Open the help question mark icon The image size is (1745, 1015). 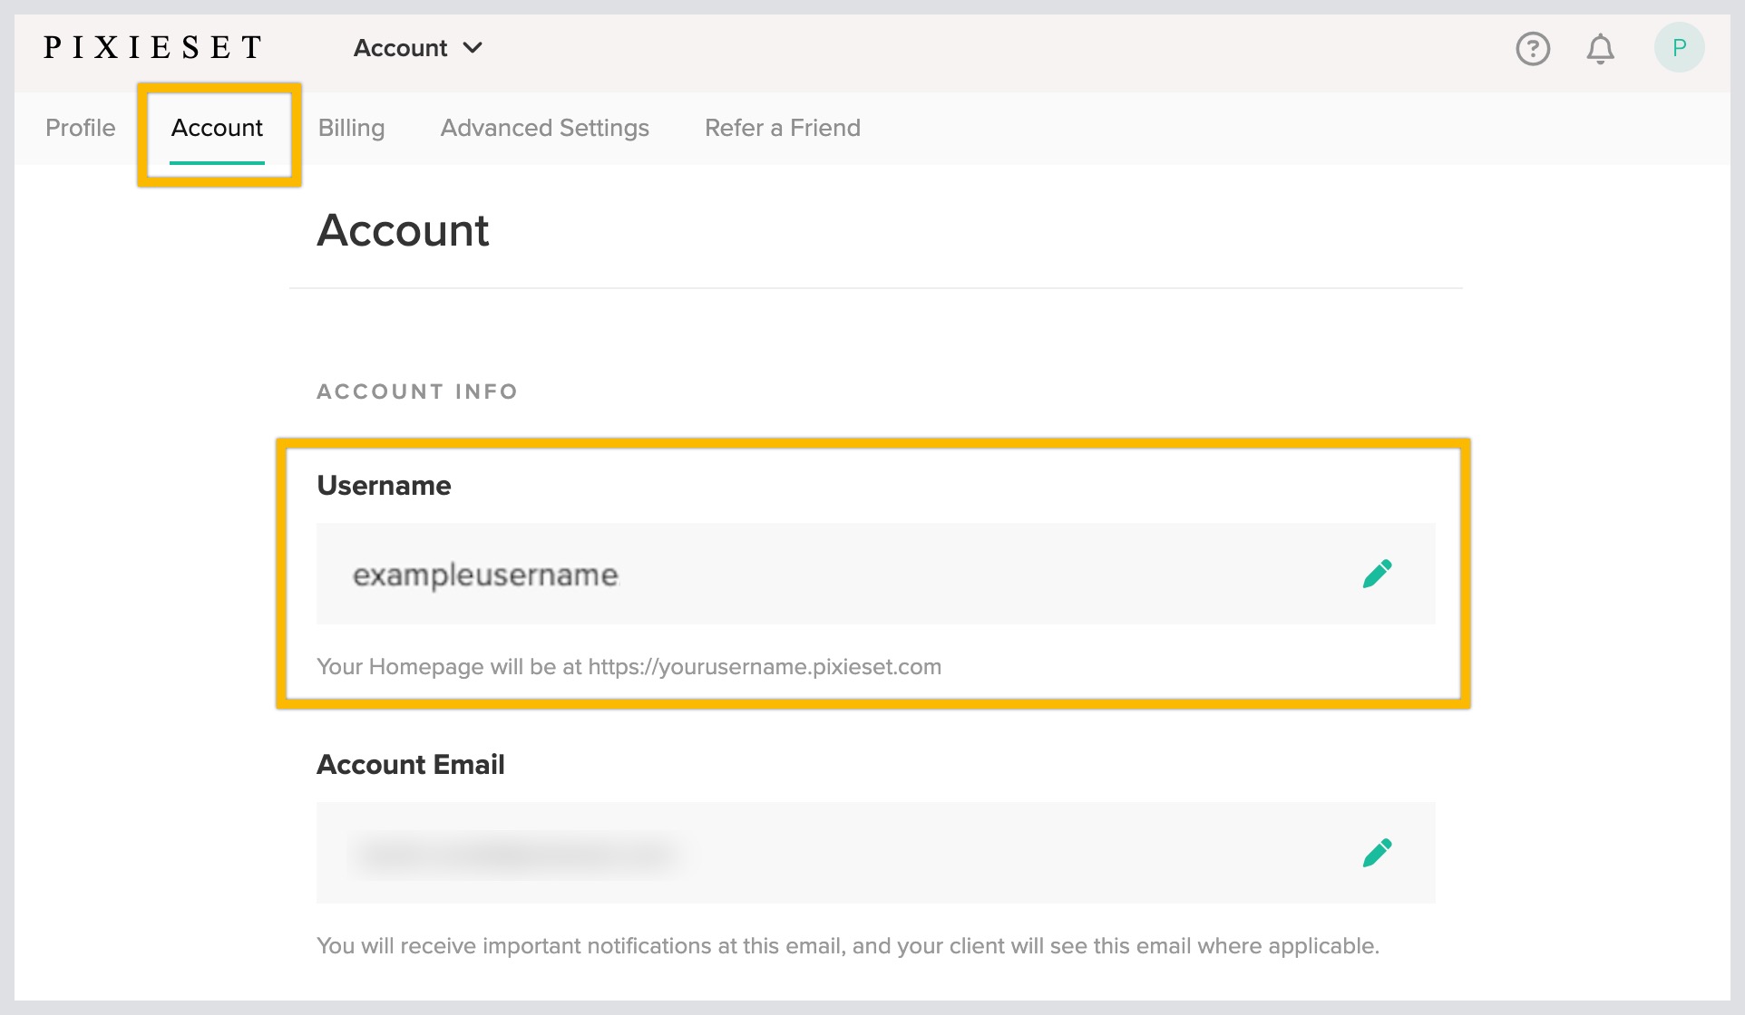(x=1533, y=48)
